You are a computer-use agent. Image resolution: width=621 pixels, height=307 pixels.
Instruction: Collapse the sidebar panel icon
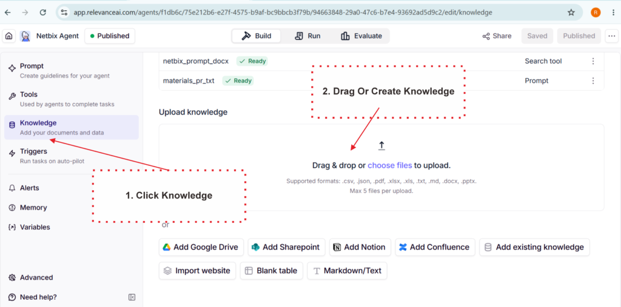click(x=132, y=297)
